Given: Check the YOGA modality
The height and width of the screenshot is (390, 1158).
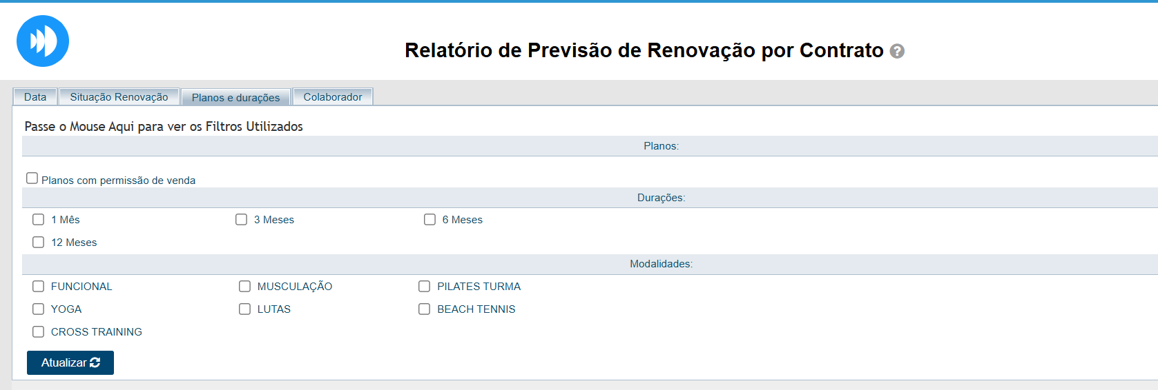Looking at the screenshot, I should point(39,309).
